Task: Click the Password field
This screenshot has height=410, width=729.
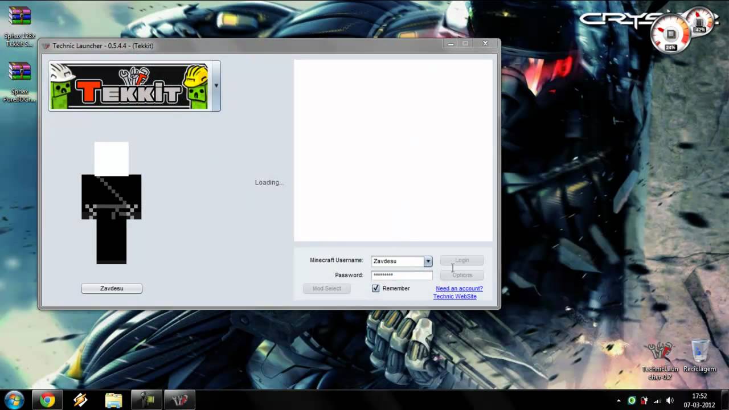Action: point(402,275)
